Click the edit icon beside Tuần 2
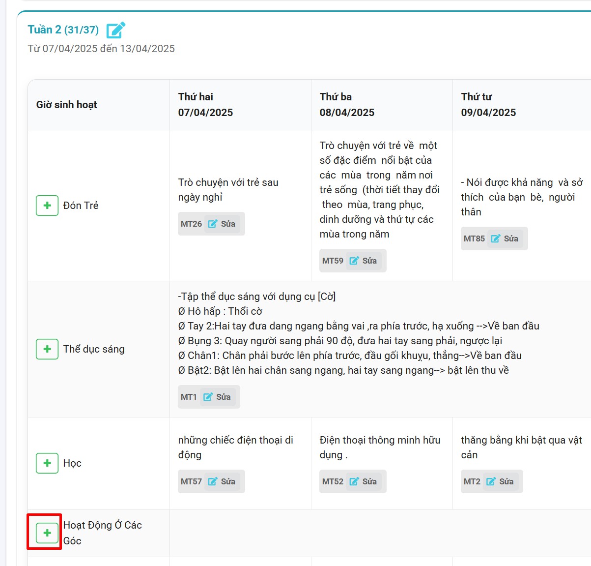This screenshot has height=566, width=591. (x=116, y=30)
